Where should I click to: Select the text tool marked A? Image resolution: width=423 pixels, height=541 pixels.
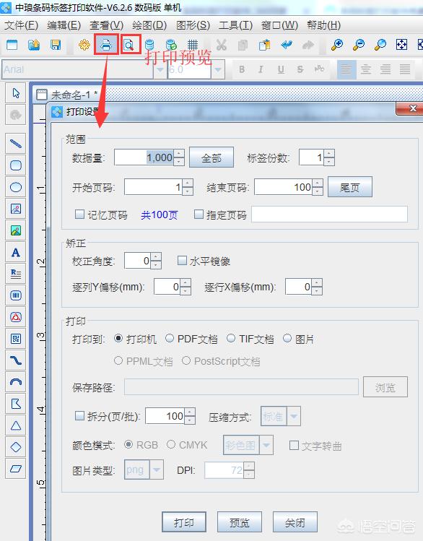16,253
